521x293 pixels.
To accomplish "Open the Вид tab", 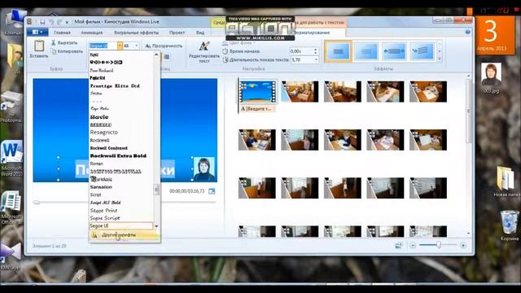I will point(200,33).
